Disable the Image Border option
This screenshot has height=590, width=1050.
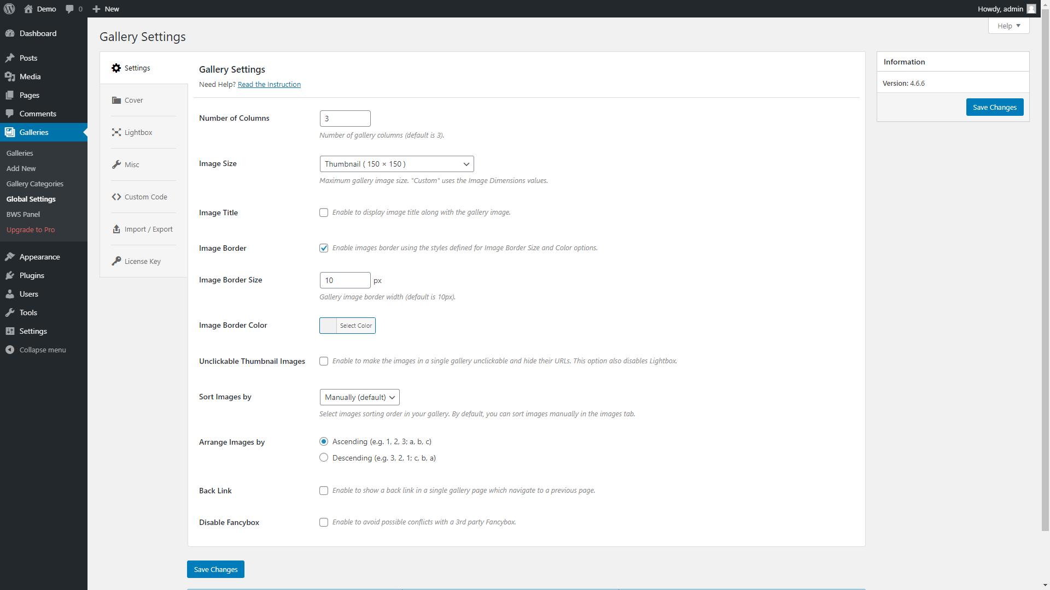(x=324, y=247)
